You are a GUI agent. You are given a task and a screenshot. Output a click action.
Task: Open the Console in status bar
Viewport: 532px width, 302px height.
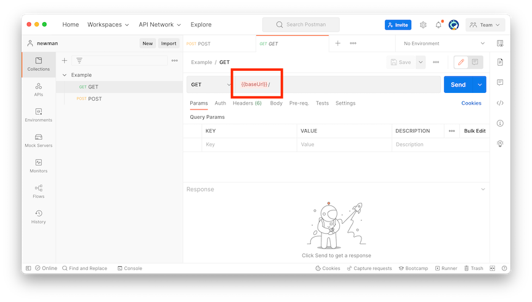[x=129, y=268]
